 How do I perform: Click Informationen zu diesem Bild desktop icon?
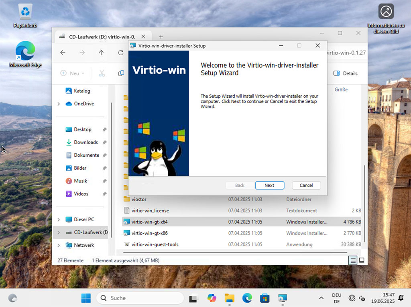(x=386, y=19)
